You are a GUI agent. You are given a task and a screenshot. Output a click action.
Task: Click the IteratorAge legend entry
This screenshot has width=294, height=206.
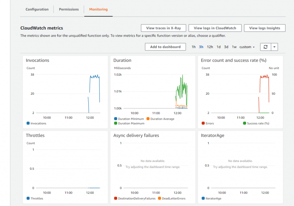tap(213, 198)
